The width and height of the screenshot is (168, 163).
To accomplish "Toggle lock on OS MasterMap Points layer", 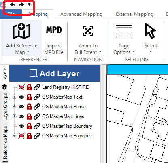I will [29, 107].
